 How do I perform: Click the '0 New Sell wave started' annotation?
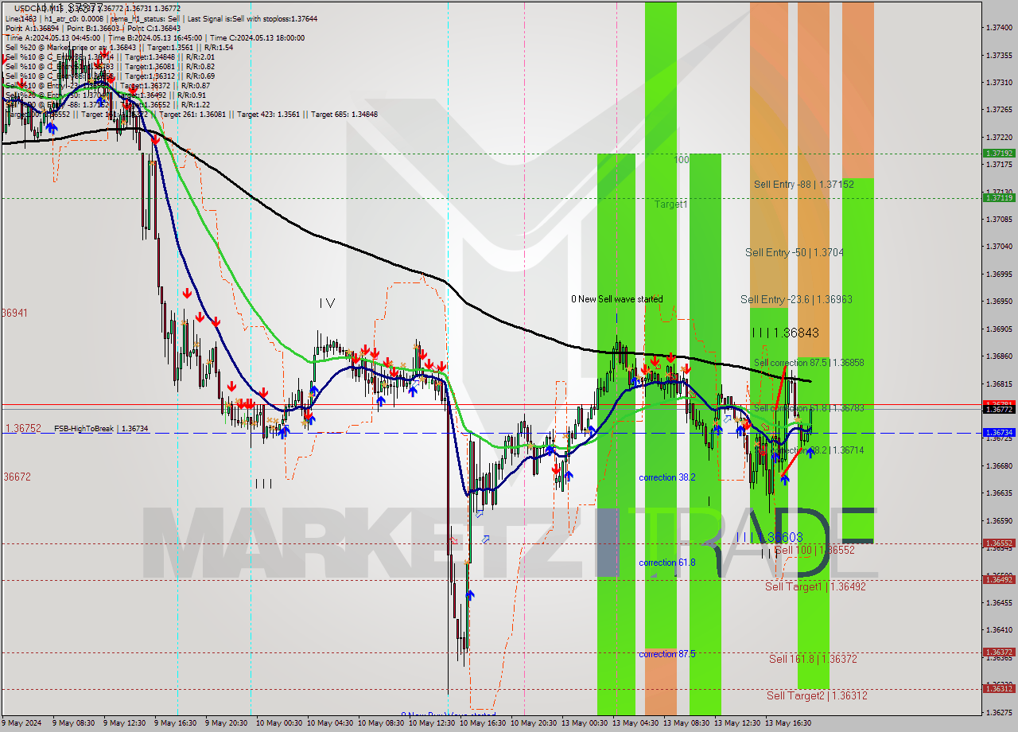coord(616,300)
